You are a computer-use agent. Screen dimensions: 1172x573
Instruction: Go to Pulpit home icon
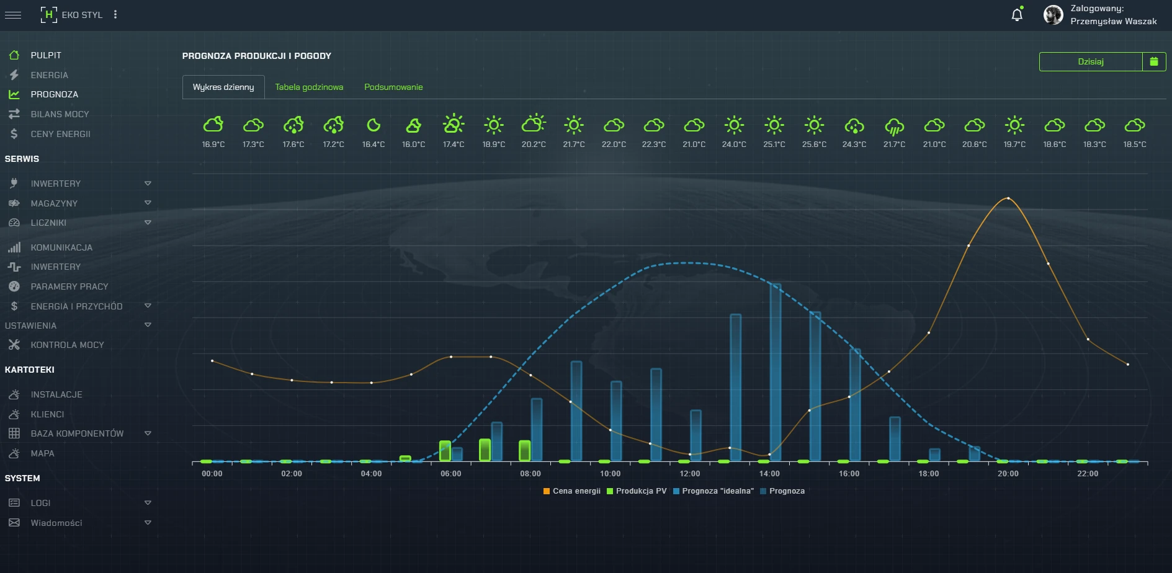point(14,55)
